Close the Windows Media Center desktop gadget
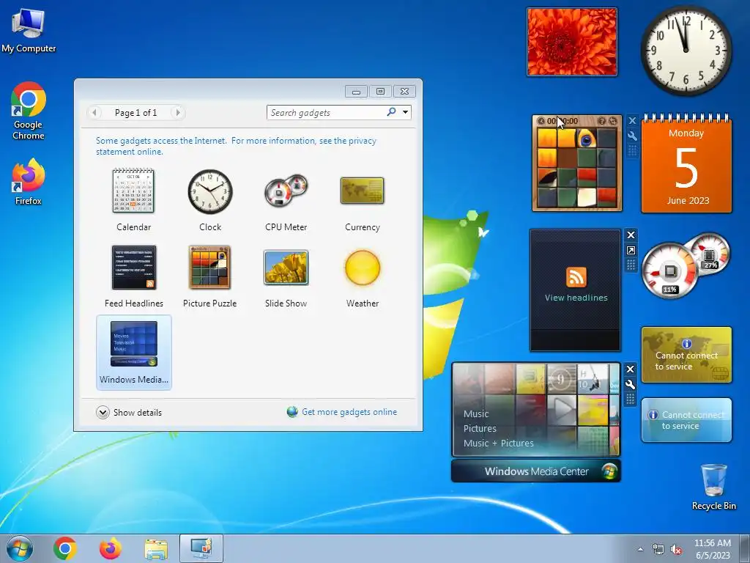 [630, 369]
